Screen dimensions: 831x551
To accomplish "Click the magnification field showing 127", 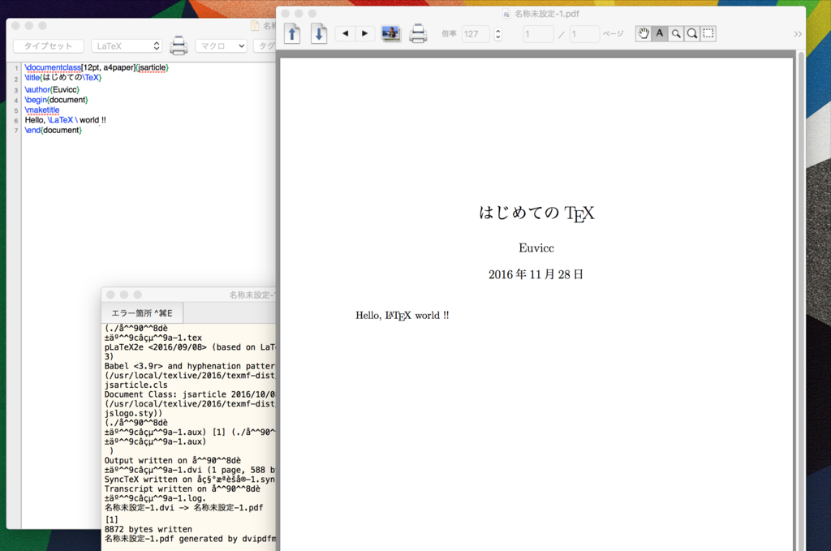I will click(476, 34).
